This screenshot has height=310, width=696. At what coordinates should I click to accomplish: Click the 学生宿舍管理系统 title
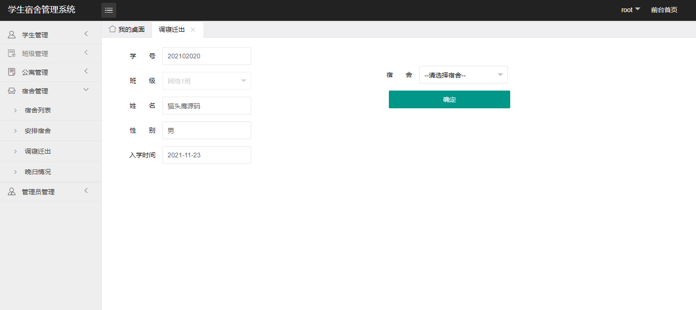tap(42, 9)
